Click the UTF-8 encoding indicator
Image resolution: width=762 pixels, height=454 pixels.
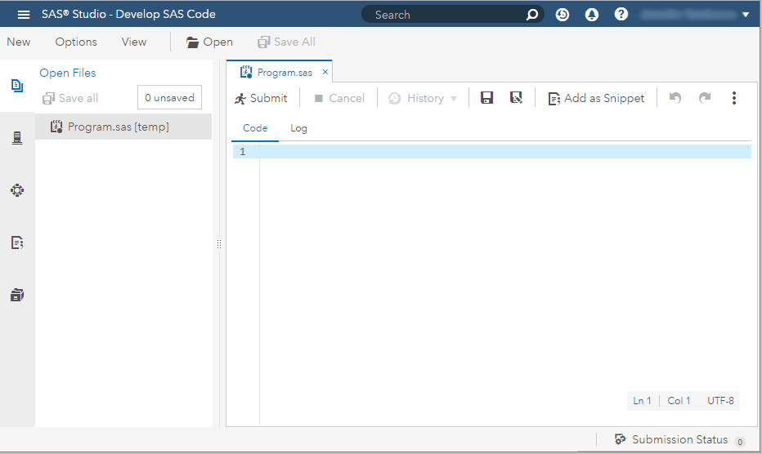point(720,401)
